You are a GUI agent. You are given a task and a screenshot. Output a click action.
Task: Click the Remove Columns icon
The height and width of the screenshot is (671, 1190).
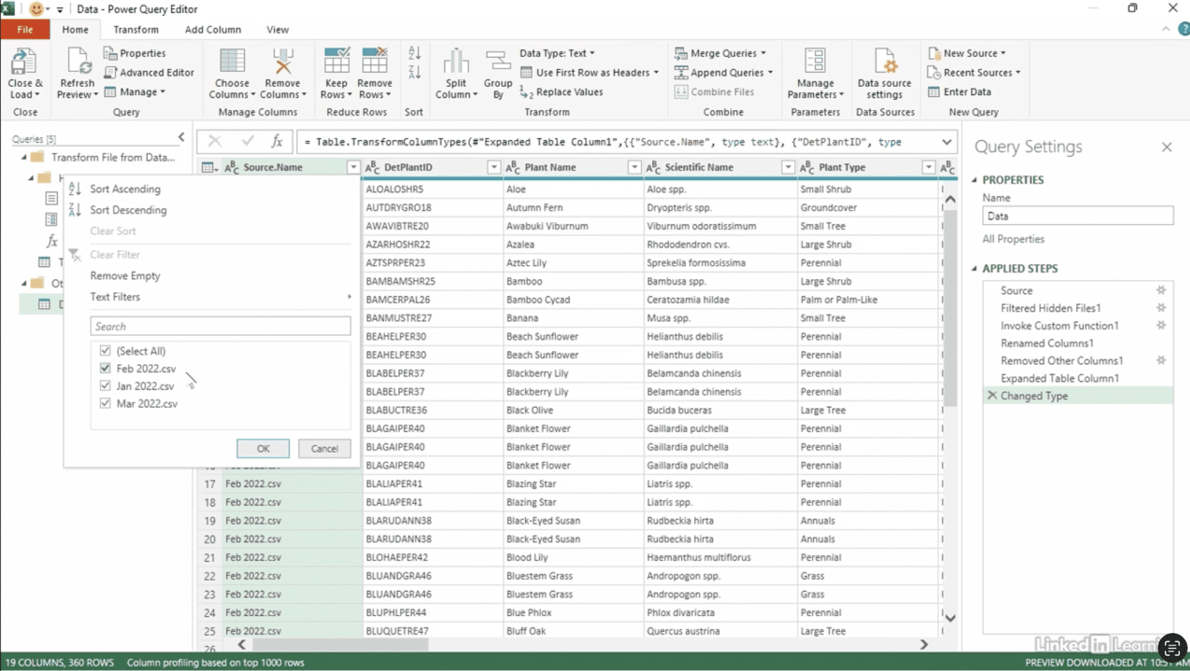[283, 62]
